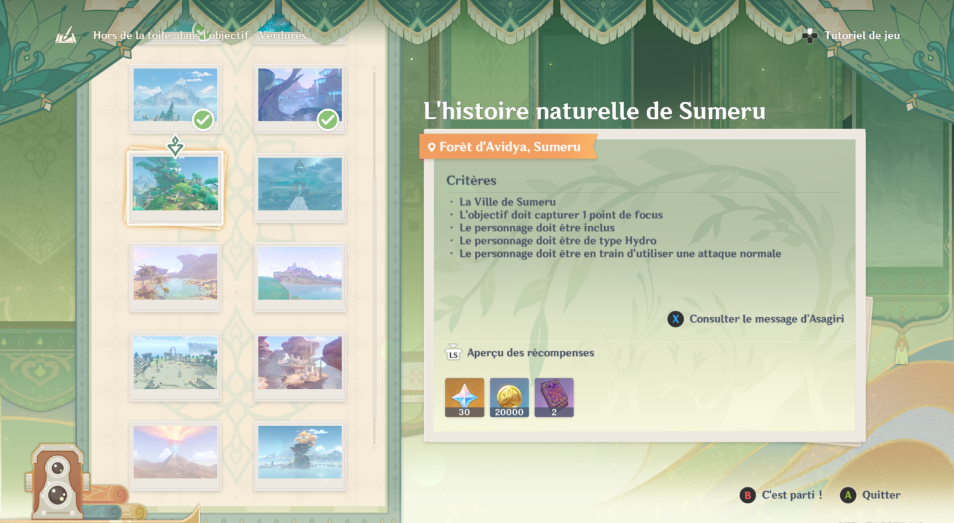Click the Tutoriel de jeu label
The width and height of the screenshot is (954, 523).
click(x=862, y=36)
